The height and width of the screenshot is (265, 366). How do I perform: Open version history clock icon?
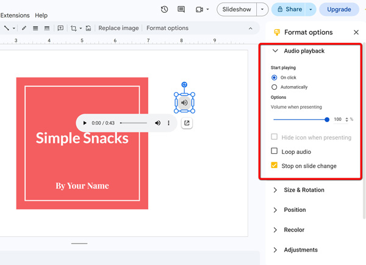[x=164, y=9]
